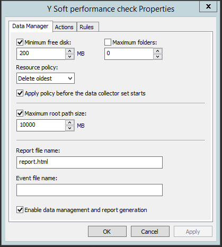Toggle Apply policy before data collector set starts

pyautogui.click(x=20, y=93)
